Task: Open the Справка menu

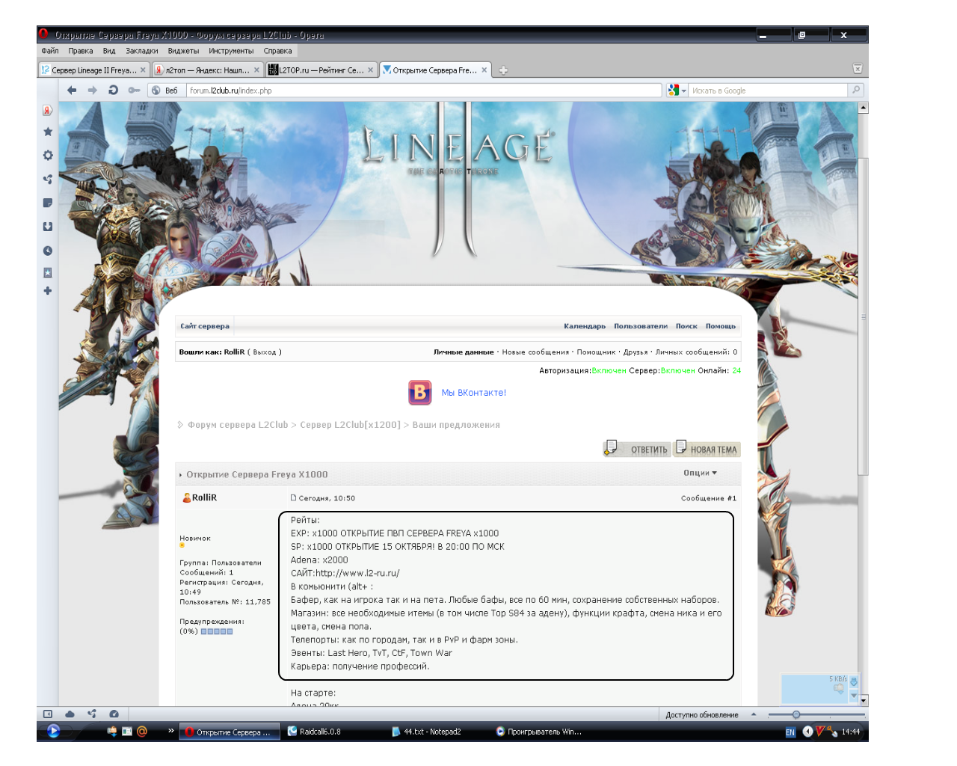Action: 277,51
